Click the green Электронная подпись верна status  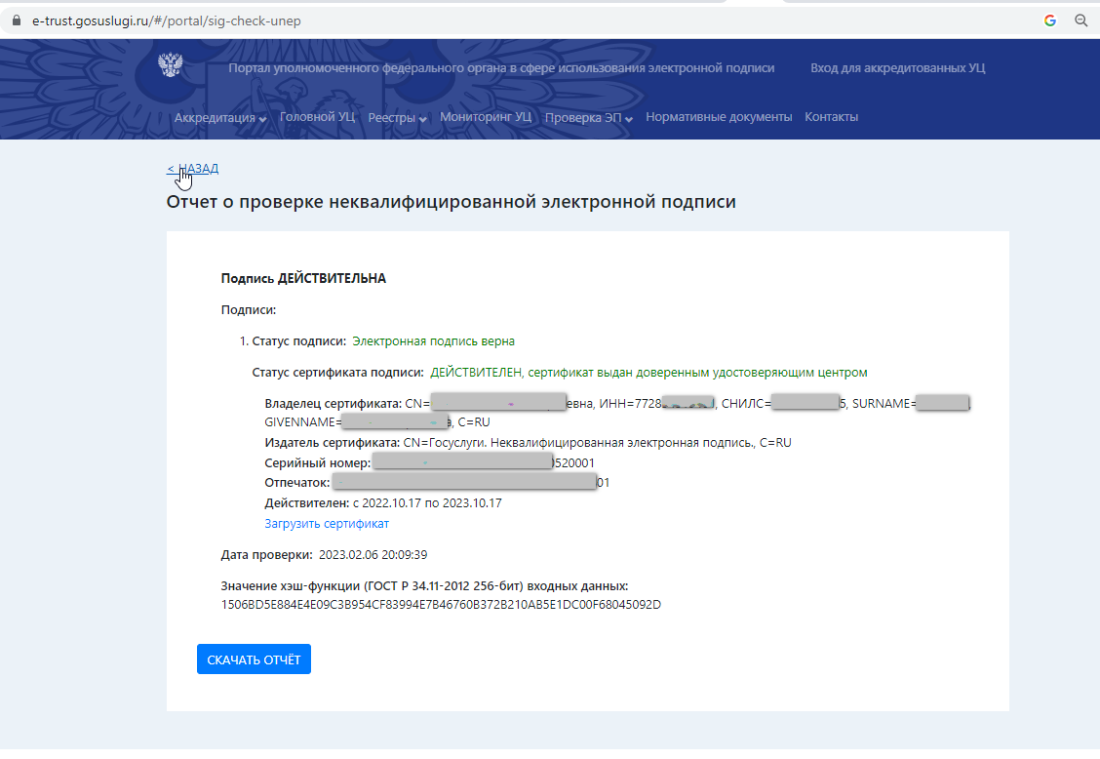coord(434,341)
